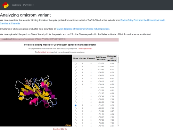Click the -713.22 FullFitness value

[101, 105]
